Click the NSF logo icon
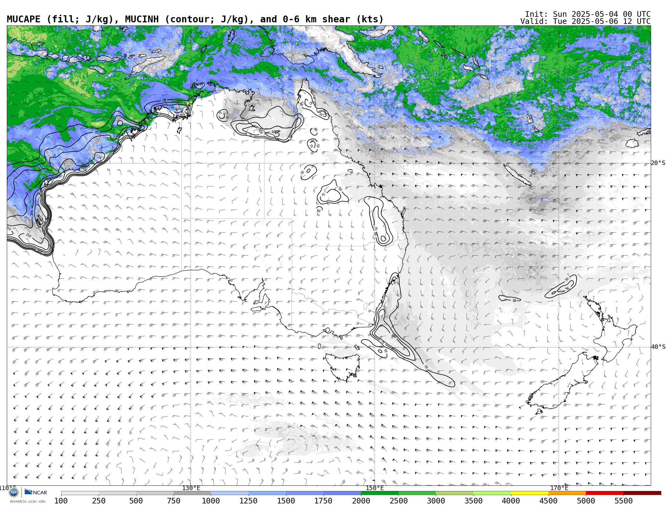The image size is (671, 505). click(14, 492)
